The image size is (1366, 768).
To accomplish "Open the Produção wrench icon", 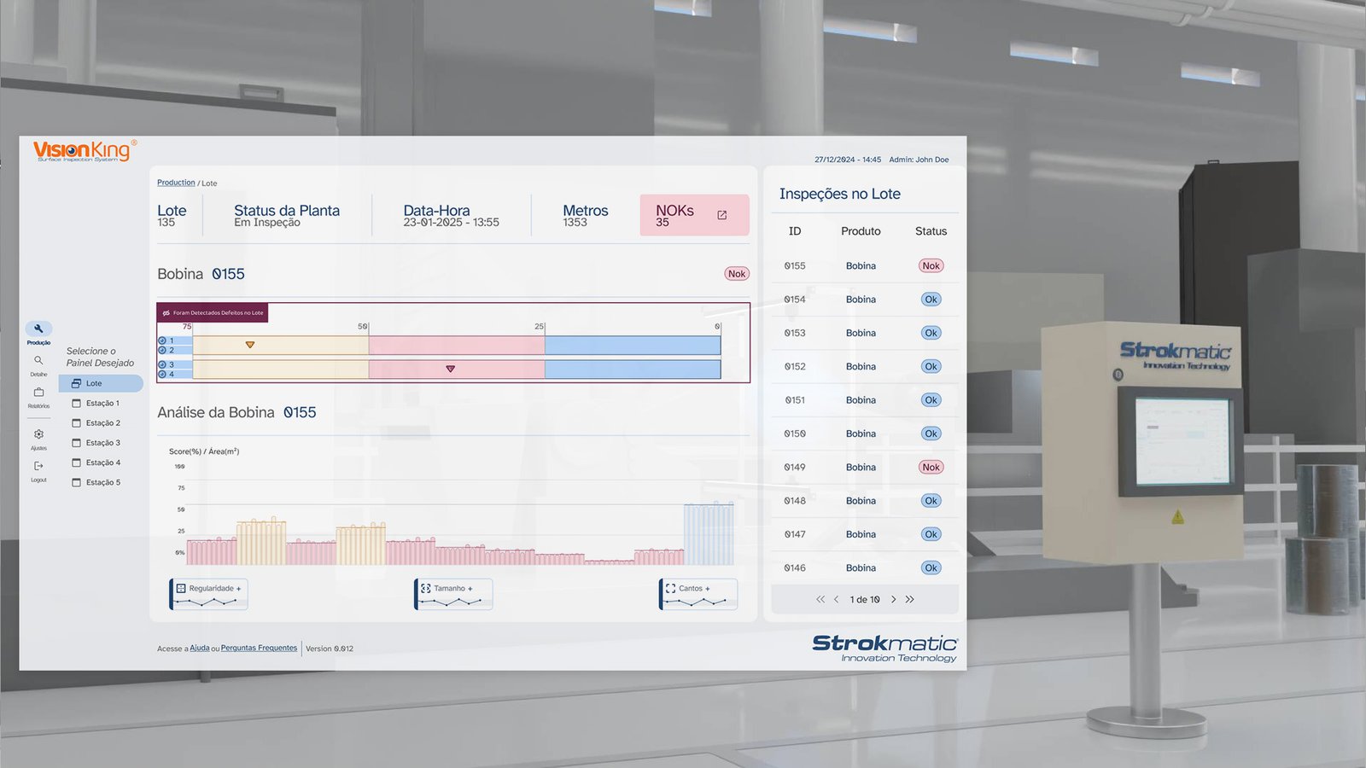I will (38, 329).
